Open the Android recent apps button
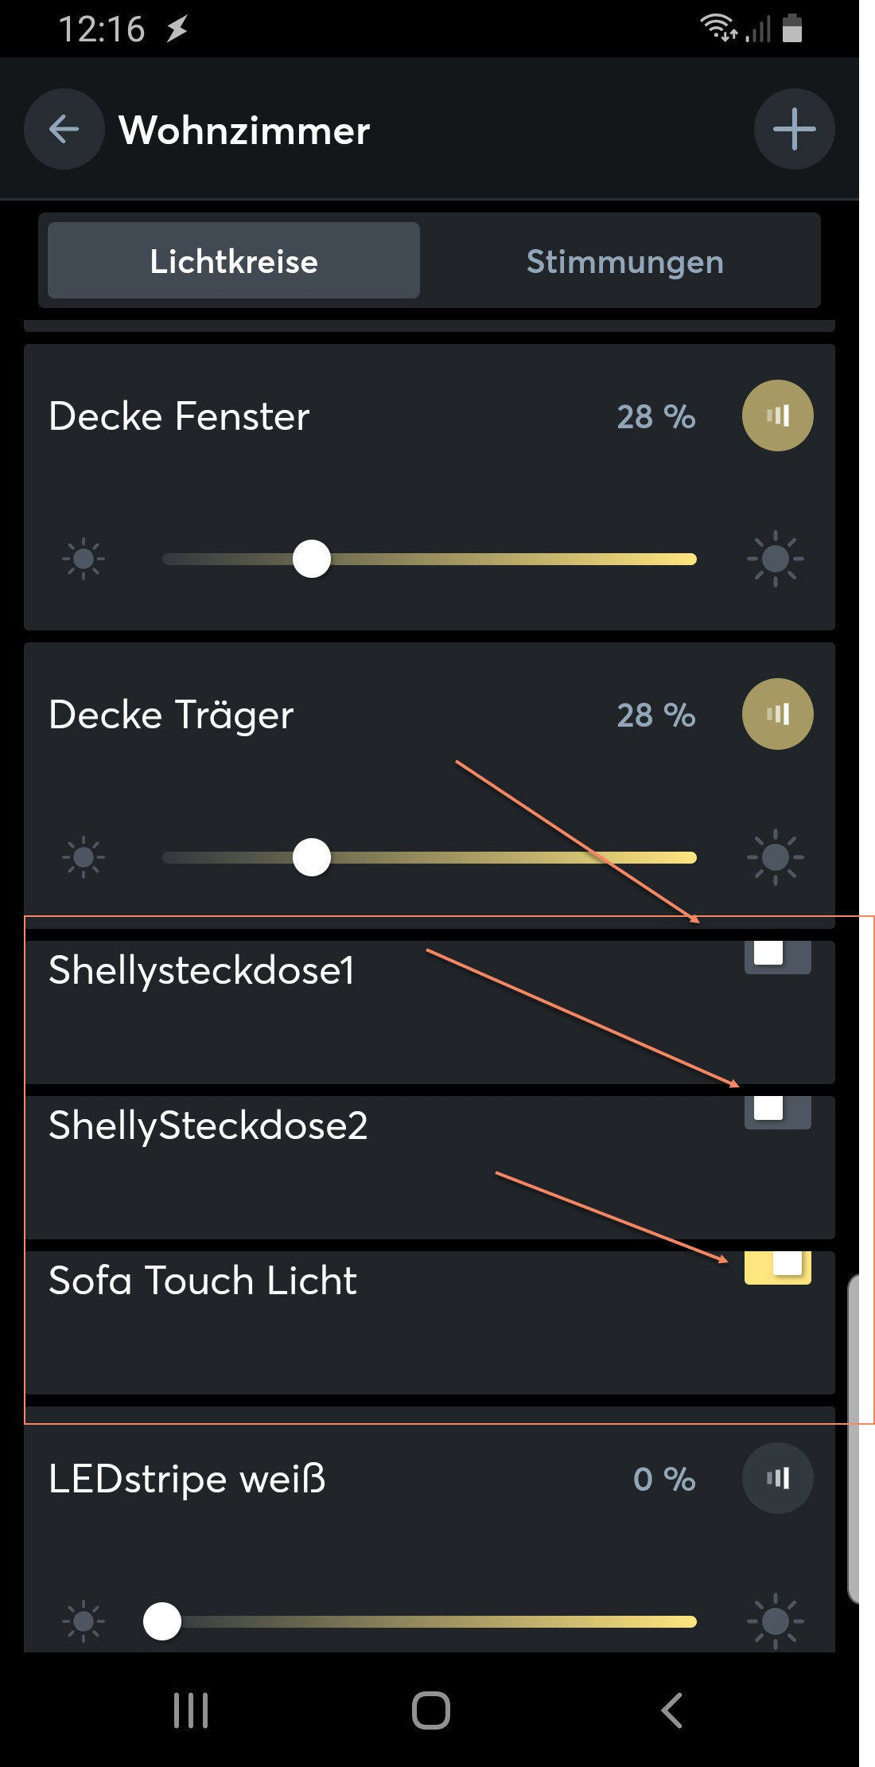The width and height of the screenshot is (875, 1767). point(191,1710)
